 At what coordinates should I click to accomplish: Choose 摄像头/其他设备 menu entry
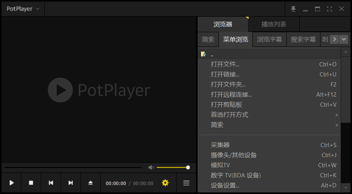pyautogui.click(x=269, y=155)
